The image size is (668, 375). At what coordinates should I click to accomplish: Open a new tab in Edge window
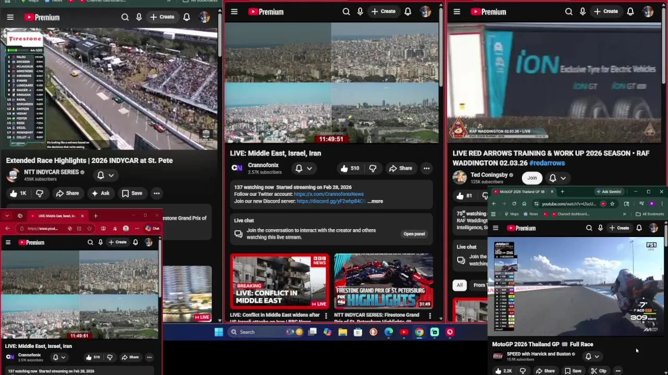point(96,216)
